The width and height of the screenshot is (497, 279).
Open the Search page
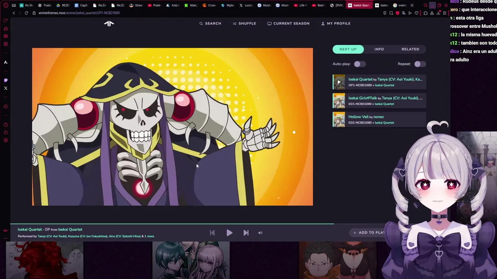pyautogui.click(x=210, y=23)
